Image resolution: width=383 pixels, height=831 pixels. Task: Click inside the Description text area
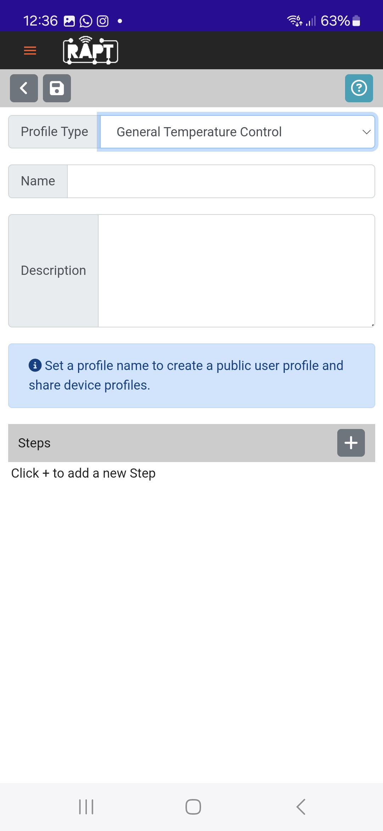[236, 271]
